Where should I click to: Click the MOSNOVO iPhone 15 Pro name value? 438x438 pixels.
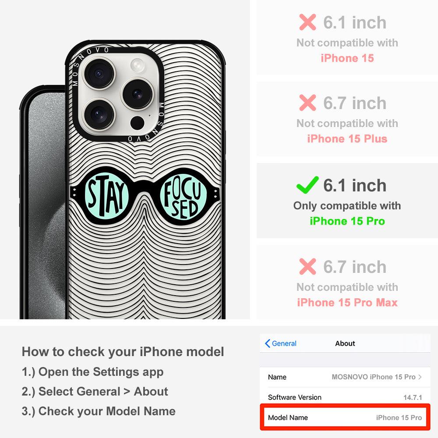(x=374, y=377)
